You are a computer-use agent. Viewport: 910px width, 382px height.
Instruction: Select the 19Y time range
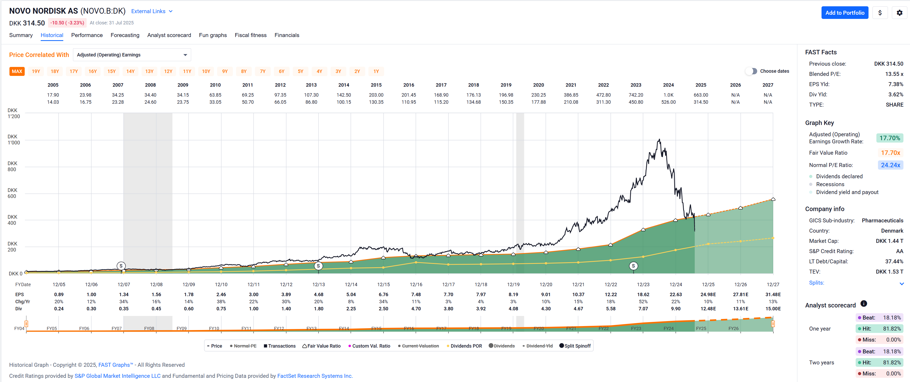click(x=36, y=71)
